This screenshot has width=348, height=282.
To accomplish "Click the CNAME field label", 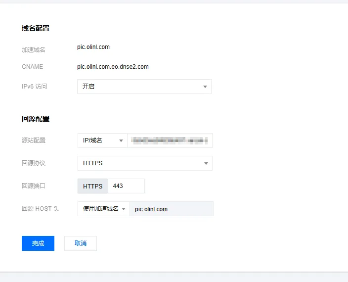I will pos(33,67).
